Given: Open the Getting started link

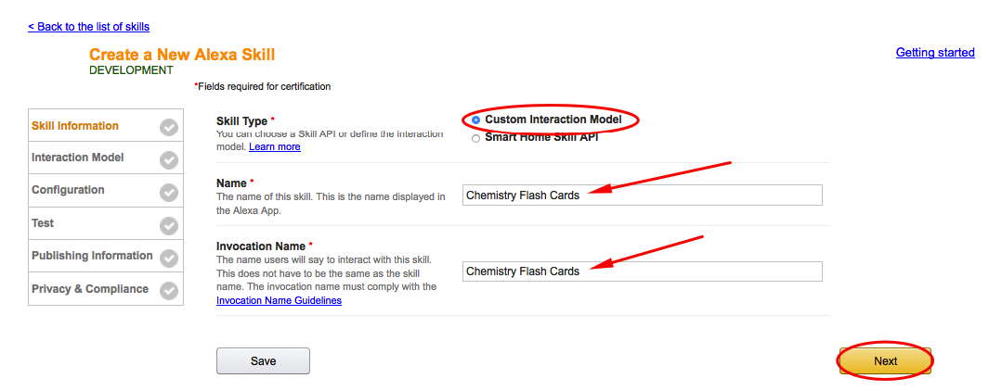Looking at the screenshot, I should pos(935,53).
